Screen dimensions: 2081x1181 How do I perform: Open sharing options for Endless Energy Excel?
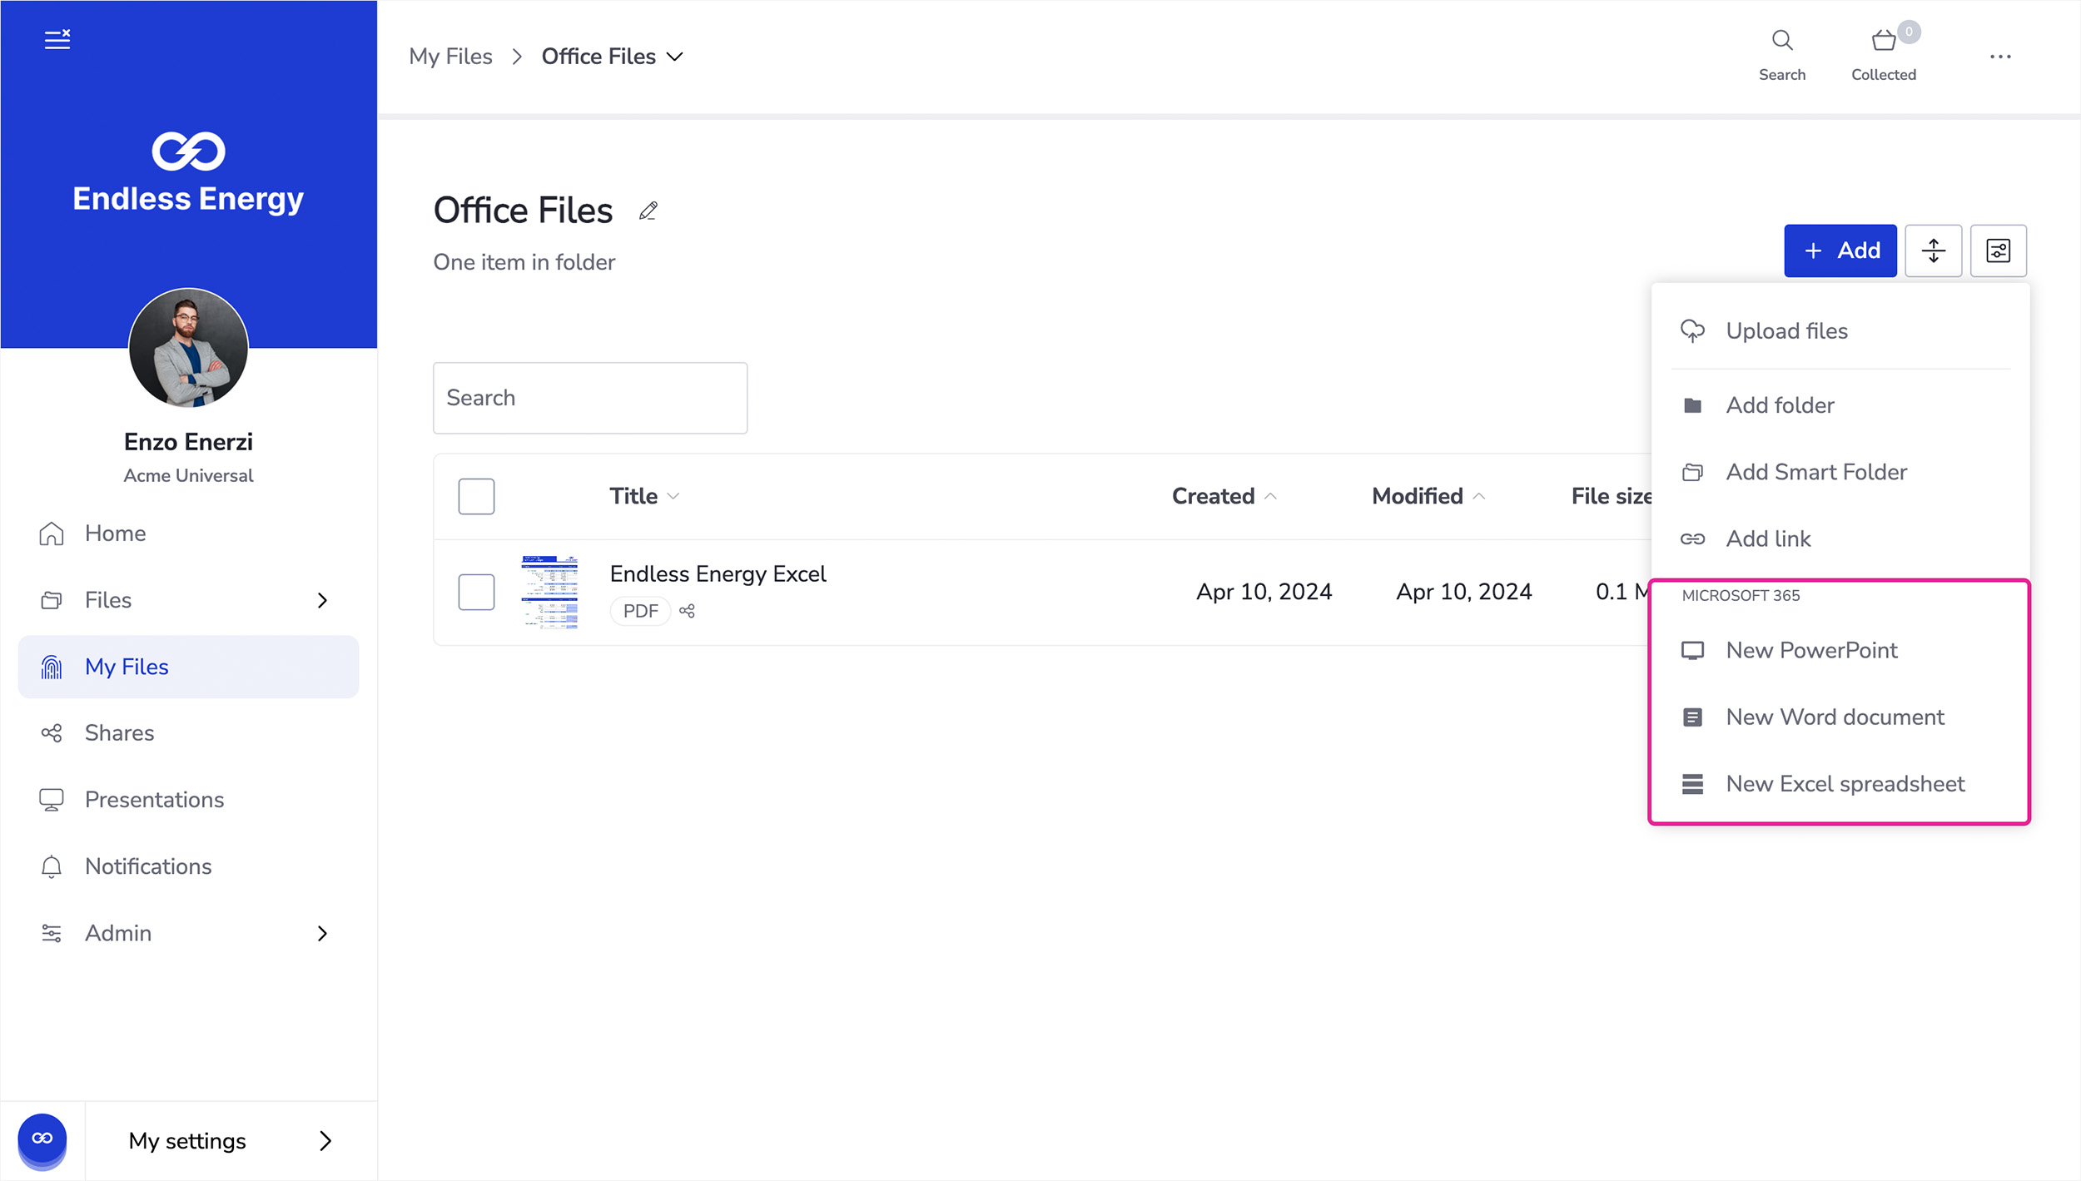687,611
